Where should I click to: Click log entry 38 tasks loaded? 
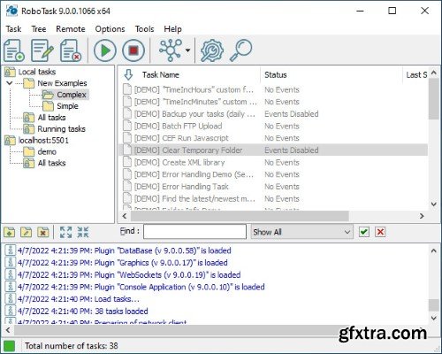[x=82, y=312]
